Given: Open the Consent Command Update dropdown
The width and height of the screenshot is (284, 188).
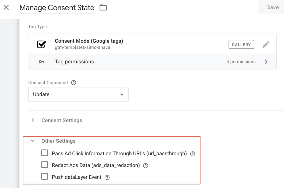Looking at the screenshot, I should [78, 94].
